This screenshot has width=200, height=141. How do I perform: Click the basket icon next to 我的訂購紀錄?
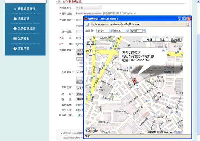click(x=15, y=28)
